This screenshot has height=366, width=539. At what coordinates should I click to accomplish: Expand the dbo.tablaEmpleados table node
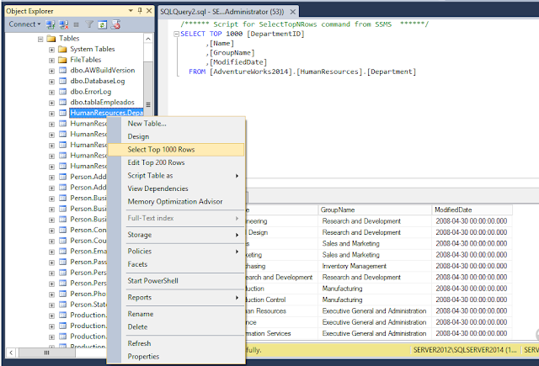pos(51,103)
